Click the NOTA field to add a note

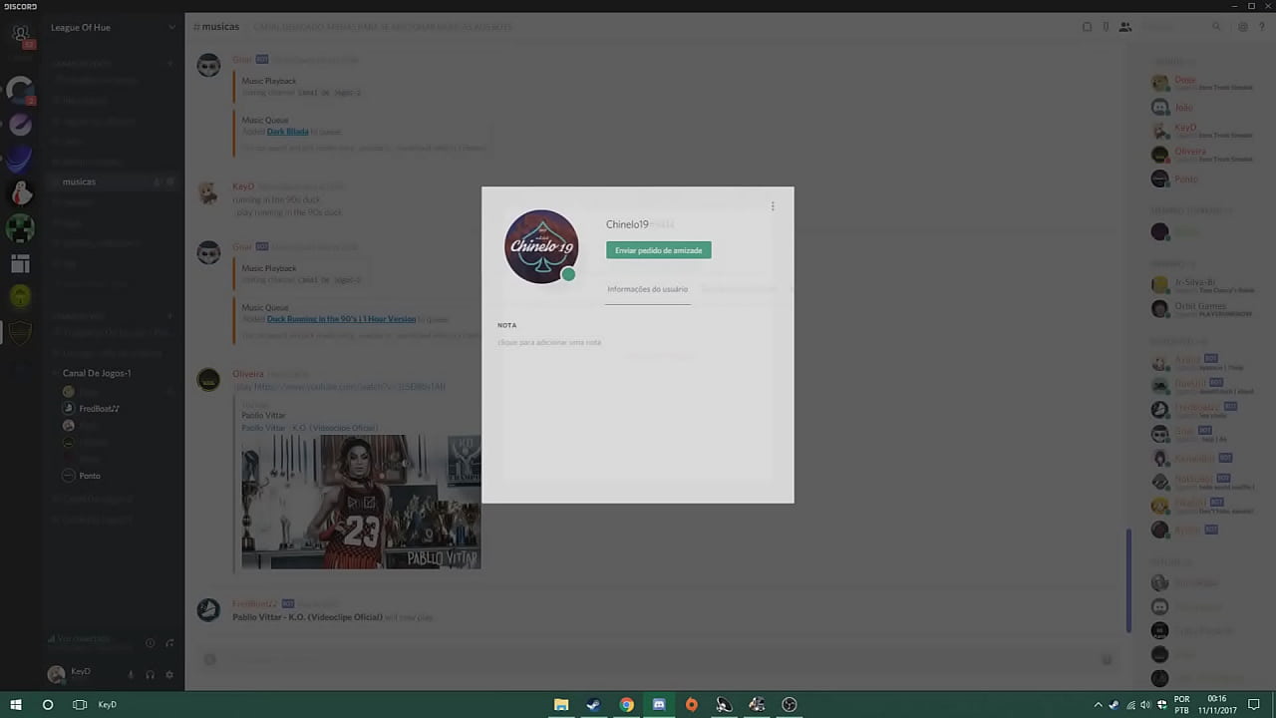[549, 342]
